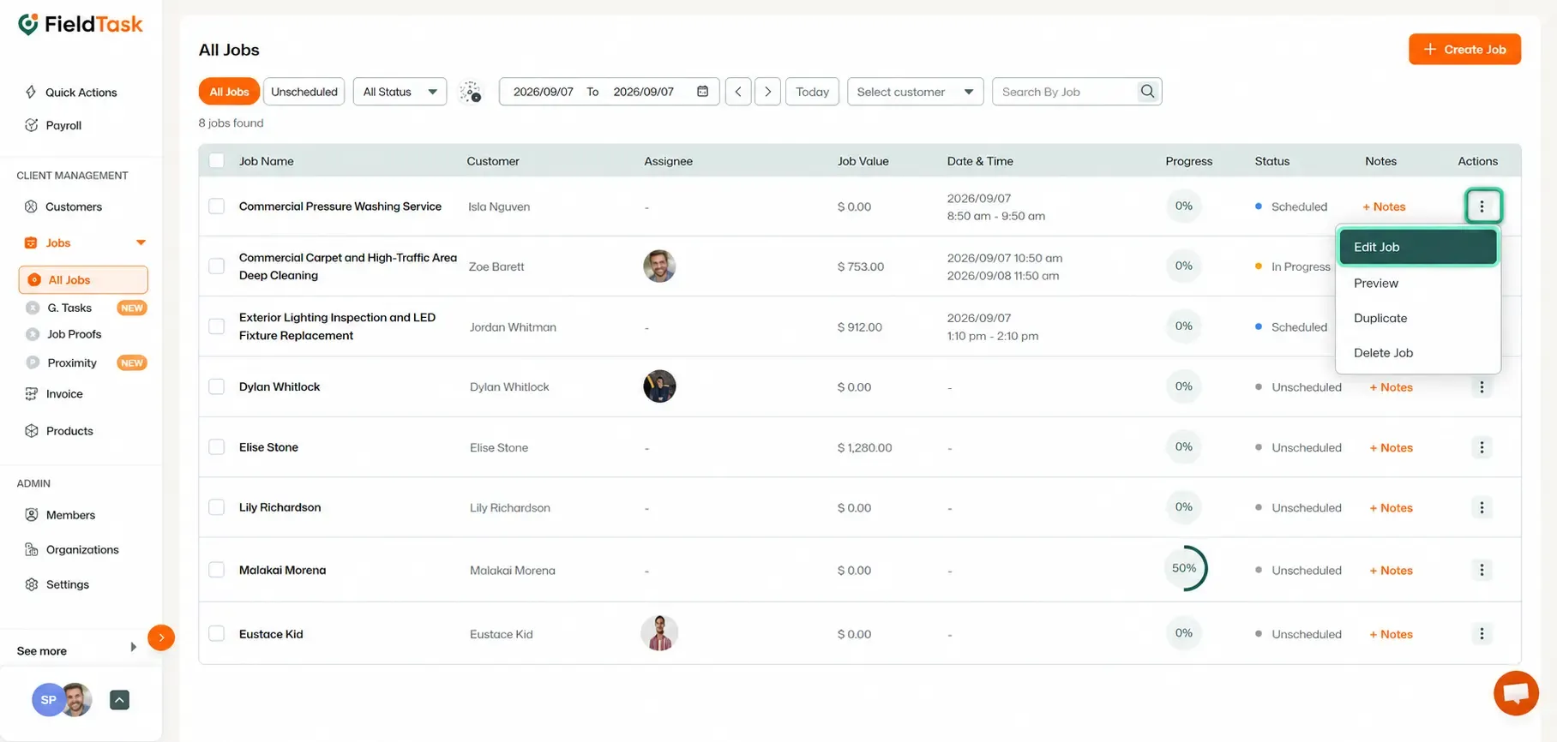Add notes to the Lily Richardson job

click(x=1391, y=508)
